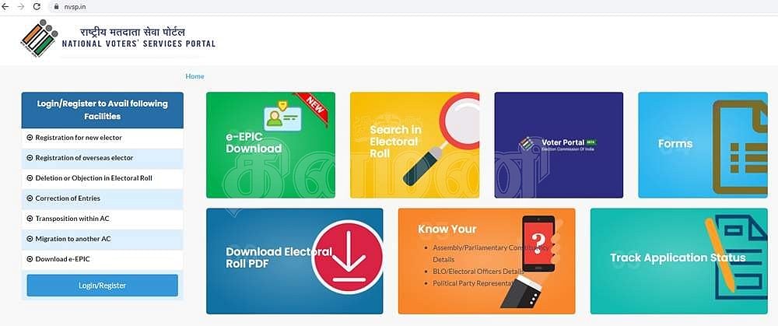
Task: Click the browser back arrow
Action: [x=5, y=6]
